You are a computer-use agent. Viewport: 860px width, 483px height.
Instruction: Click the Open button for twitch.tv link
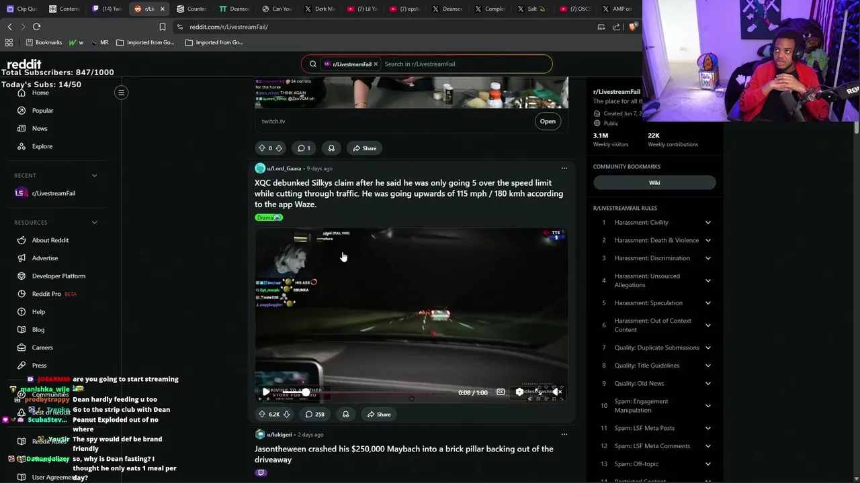click(x=548, y=121)
